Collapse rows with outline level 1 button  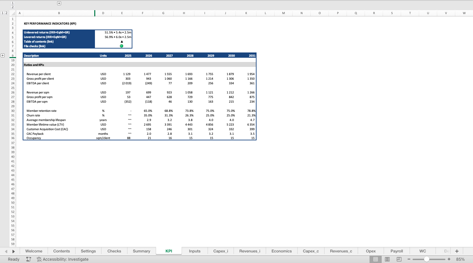(x=3, y=13)
